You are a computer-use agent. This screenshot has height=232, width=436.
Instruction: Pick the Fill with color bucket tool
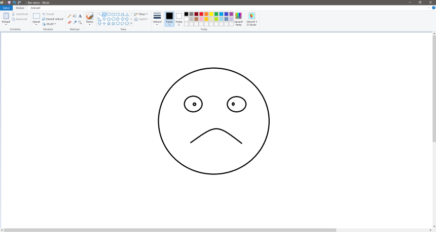75,16
